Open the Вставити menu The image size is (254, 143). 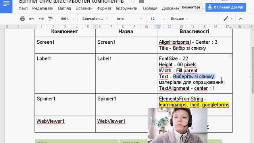click(84, 8)
